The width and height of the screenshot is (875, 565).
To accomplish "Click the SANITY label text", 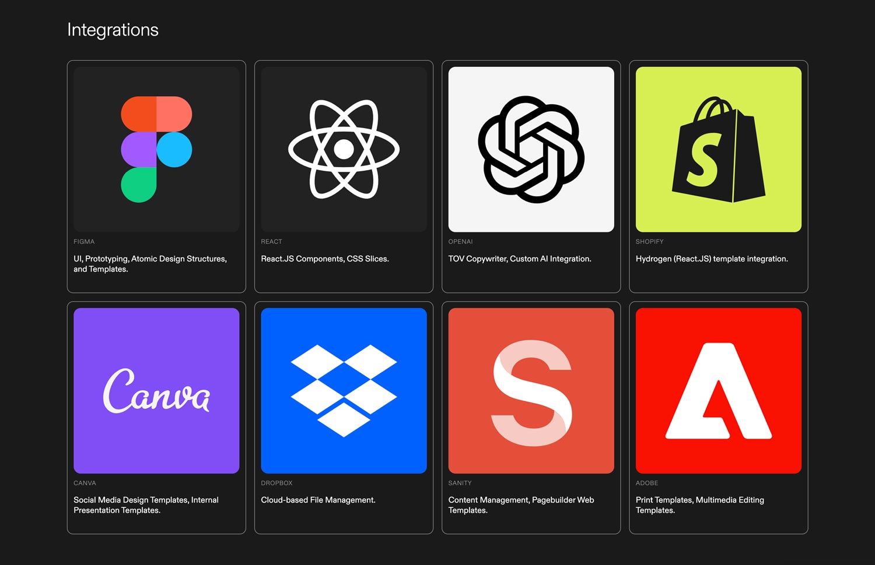I will coord(460,483).
